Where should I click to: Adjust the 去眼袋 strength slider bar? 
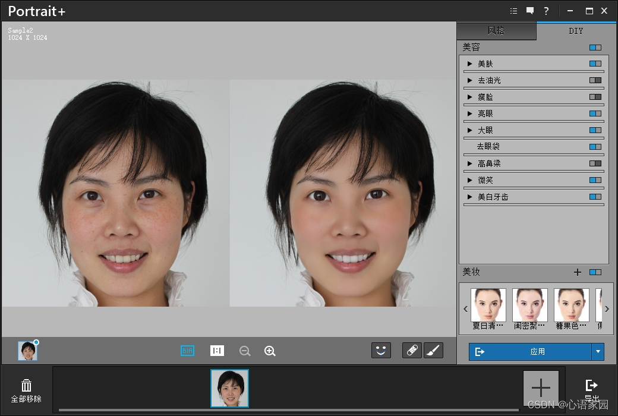(534, 155)
